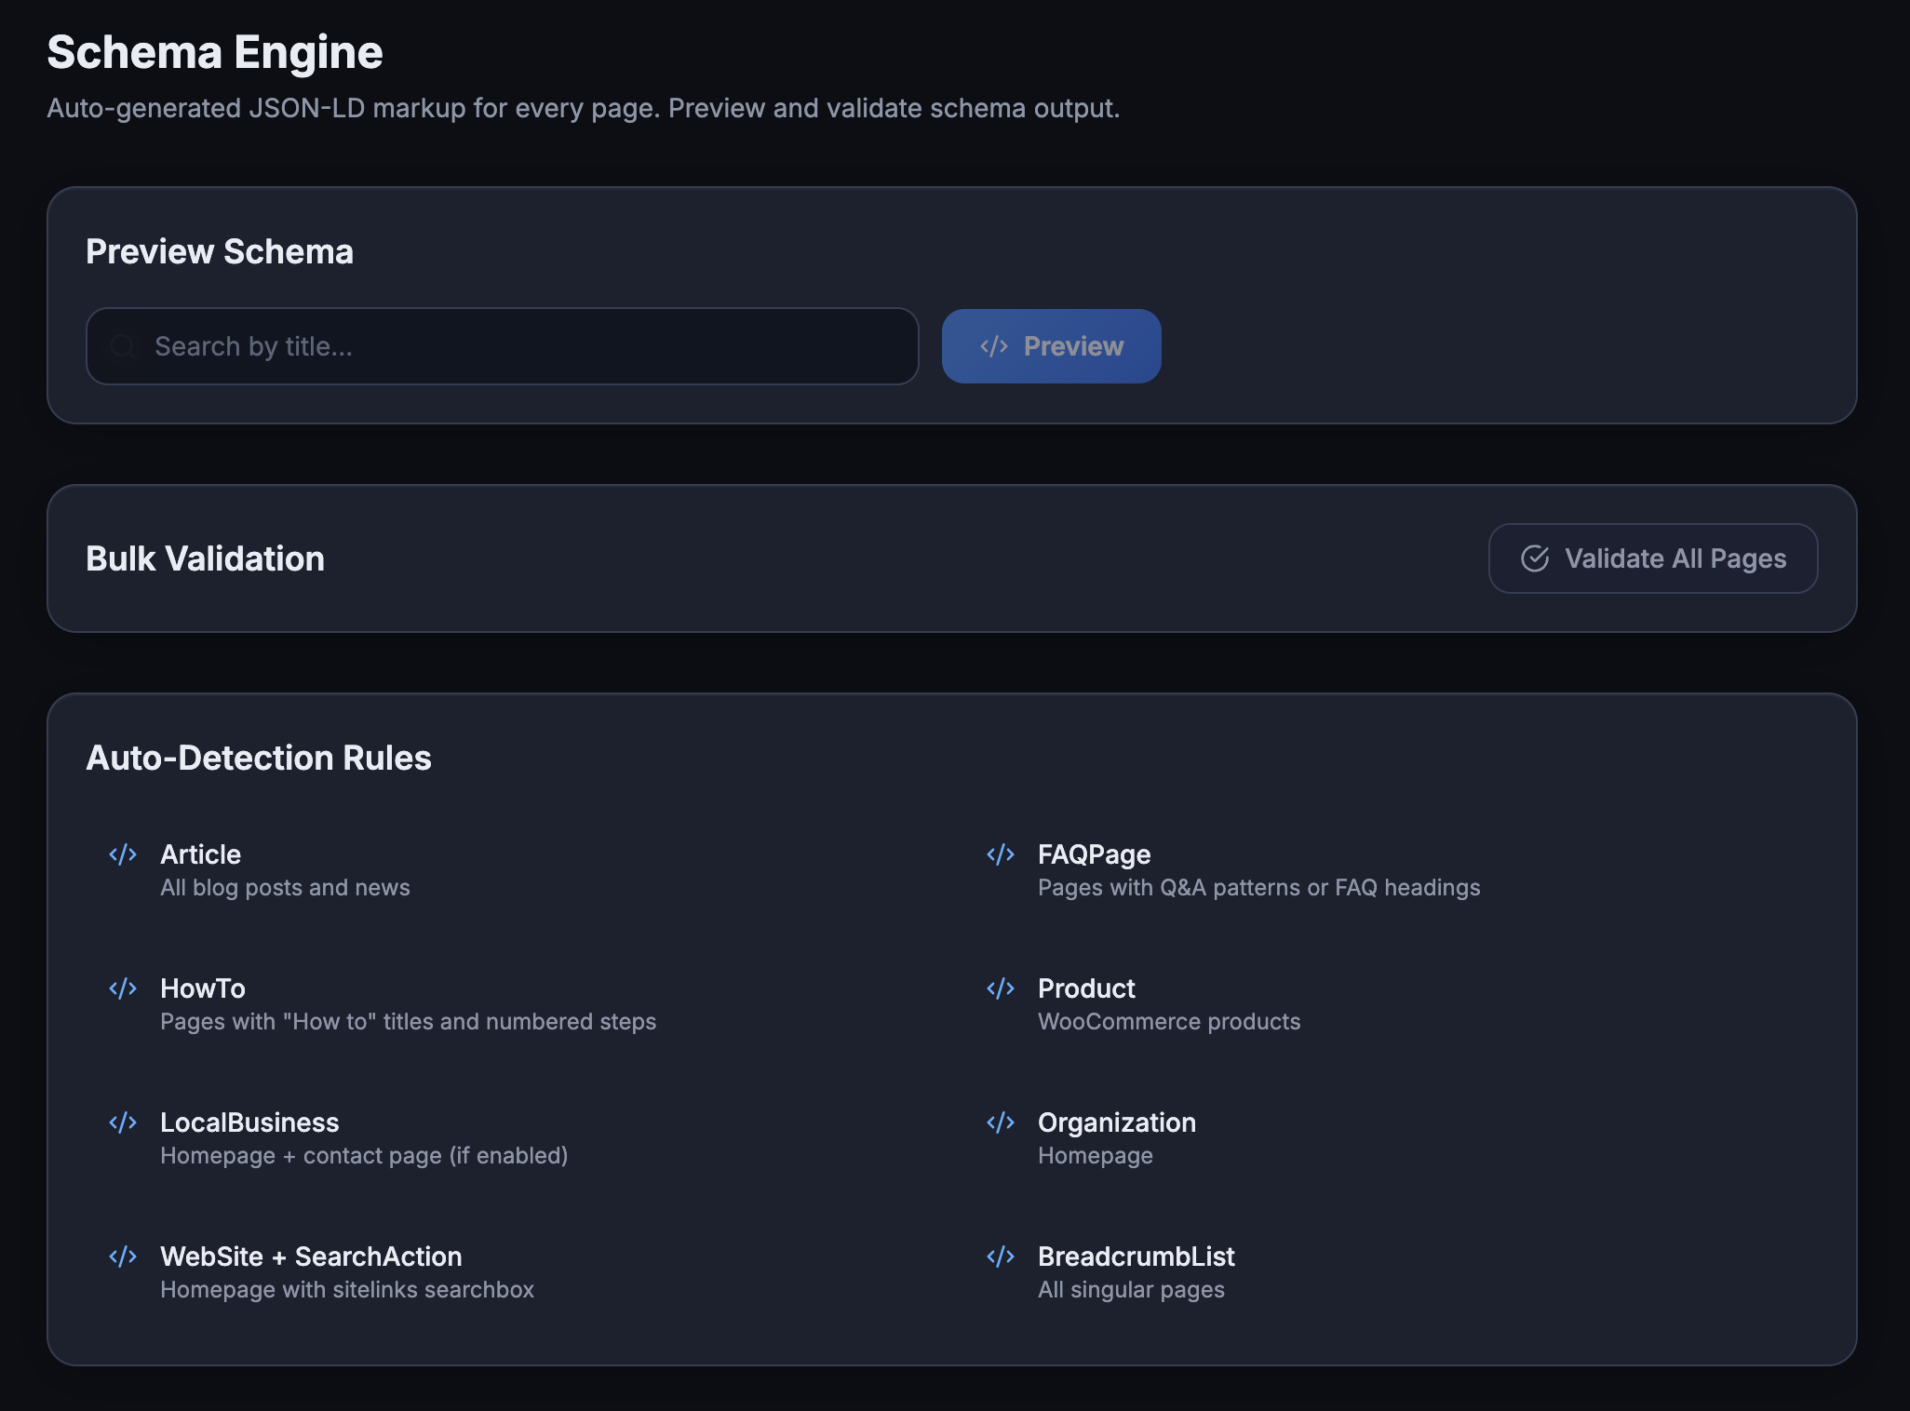
Task: Click the code icon beside LocalBusiness rule
Action: click(x=123, y=1122)
